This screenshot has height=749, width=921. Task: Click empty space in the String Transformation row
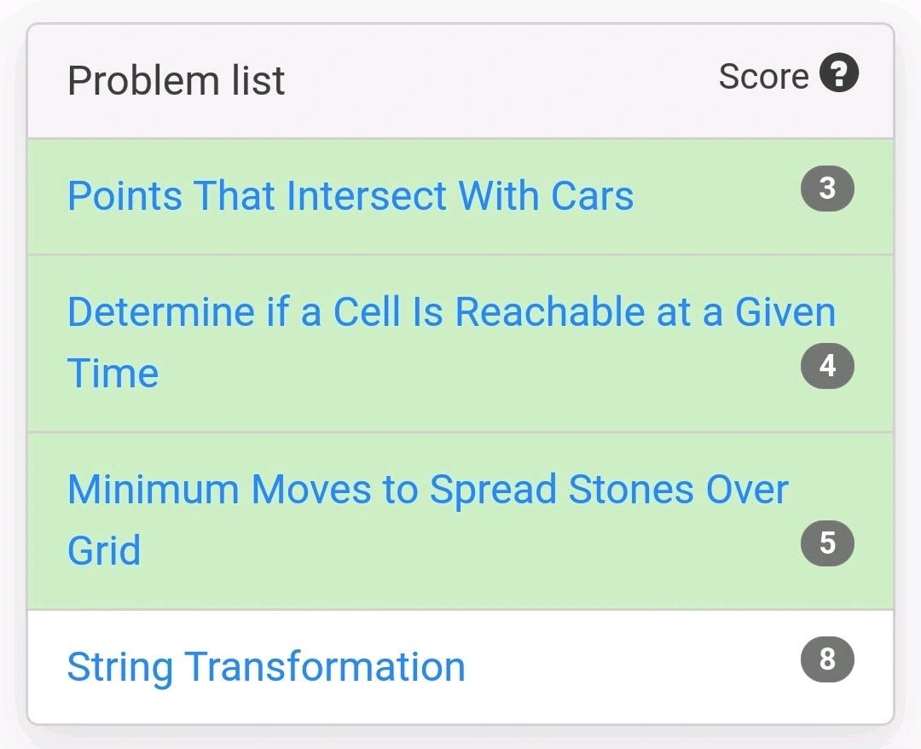[x=631, y=667]
